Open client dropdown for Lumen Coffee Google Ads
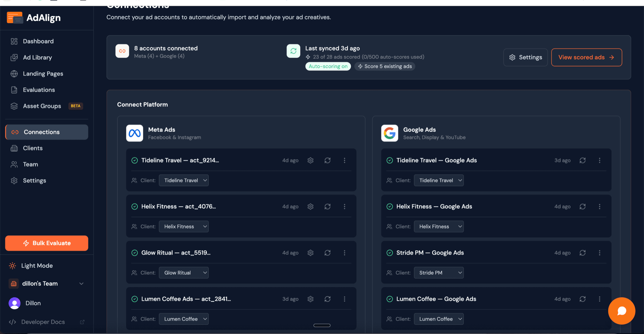Screen dimensions: 644x334 (439, 319)
